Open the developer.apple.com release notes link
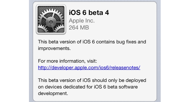The width and height of the screenshot is (187, 102). point(89,68)
